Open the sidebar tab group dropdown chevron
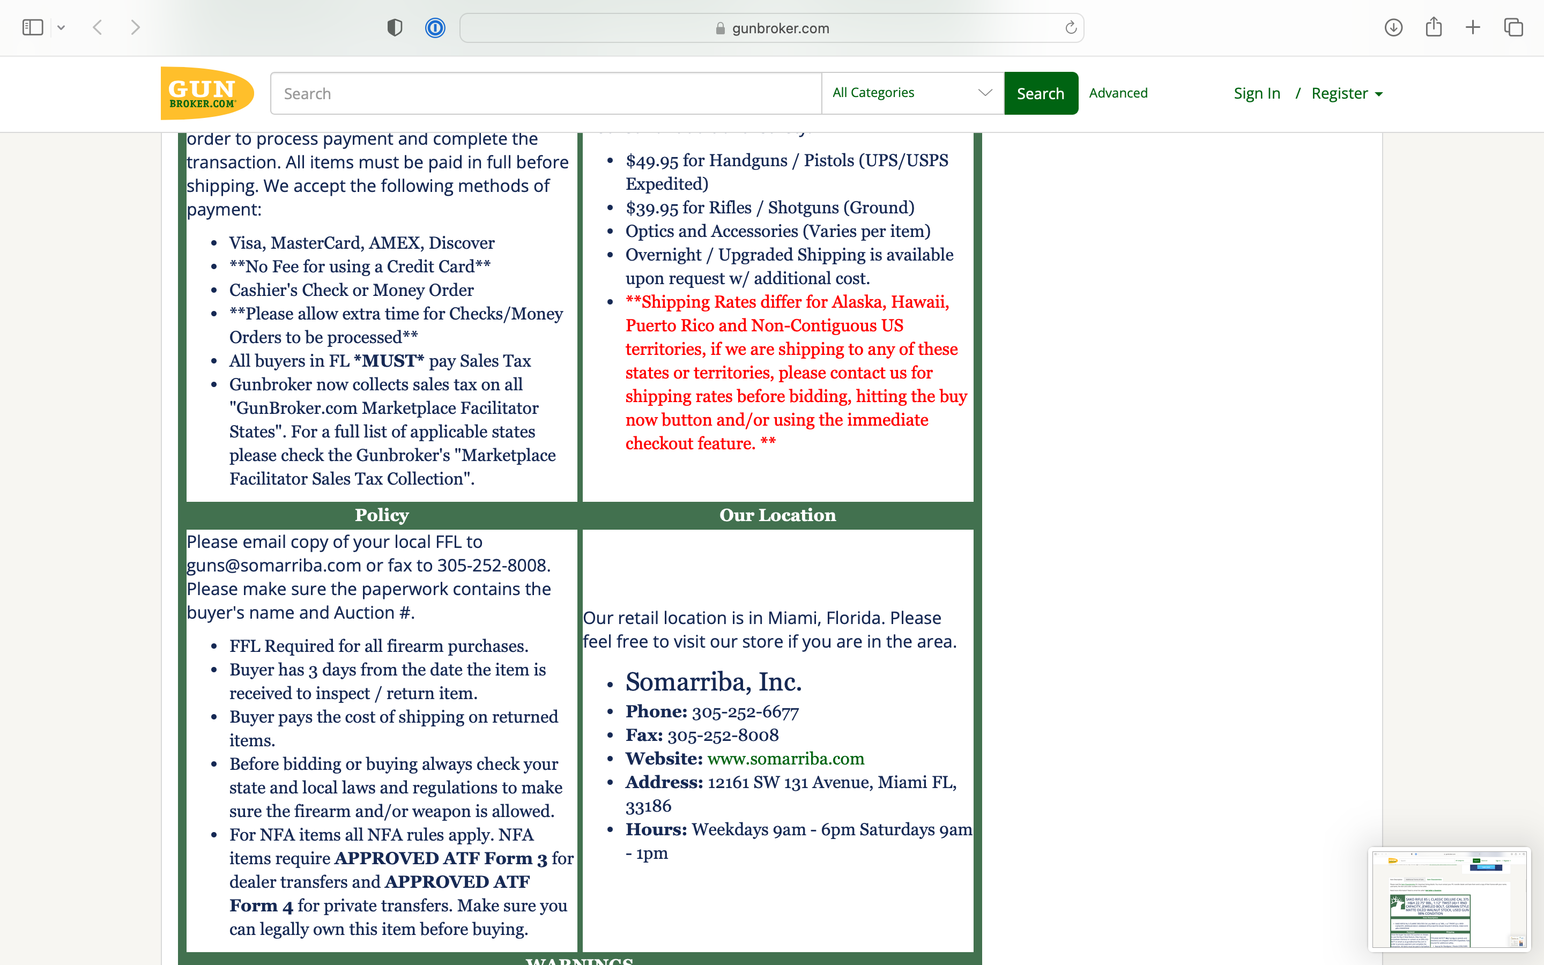Screen dimensions: 1544x965 point(61,28)
